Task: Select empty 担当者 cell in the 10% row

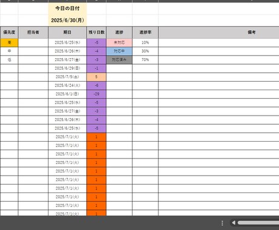Action: [33, 43]
